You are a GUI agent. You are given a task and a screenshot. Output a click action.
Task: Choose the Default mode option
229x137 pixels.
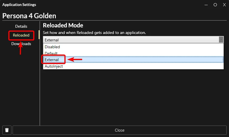[x=133, y=53]
